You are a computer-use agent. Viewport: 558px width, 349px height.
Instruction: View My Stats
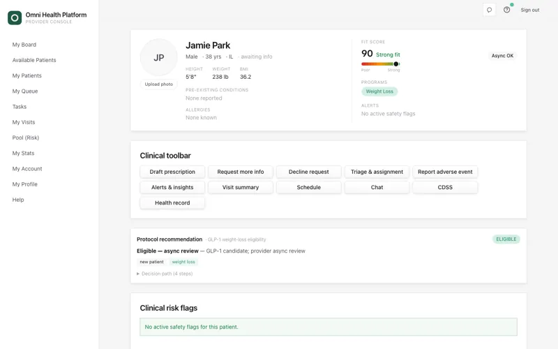[23, 153]
